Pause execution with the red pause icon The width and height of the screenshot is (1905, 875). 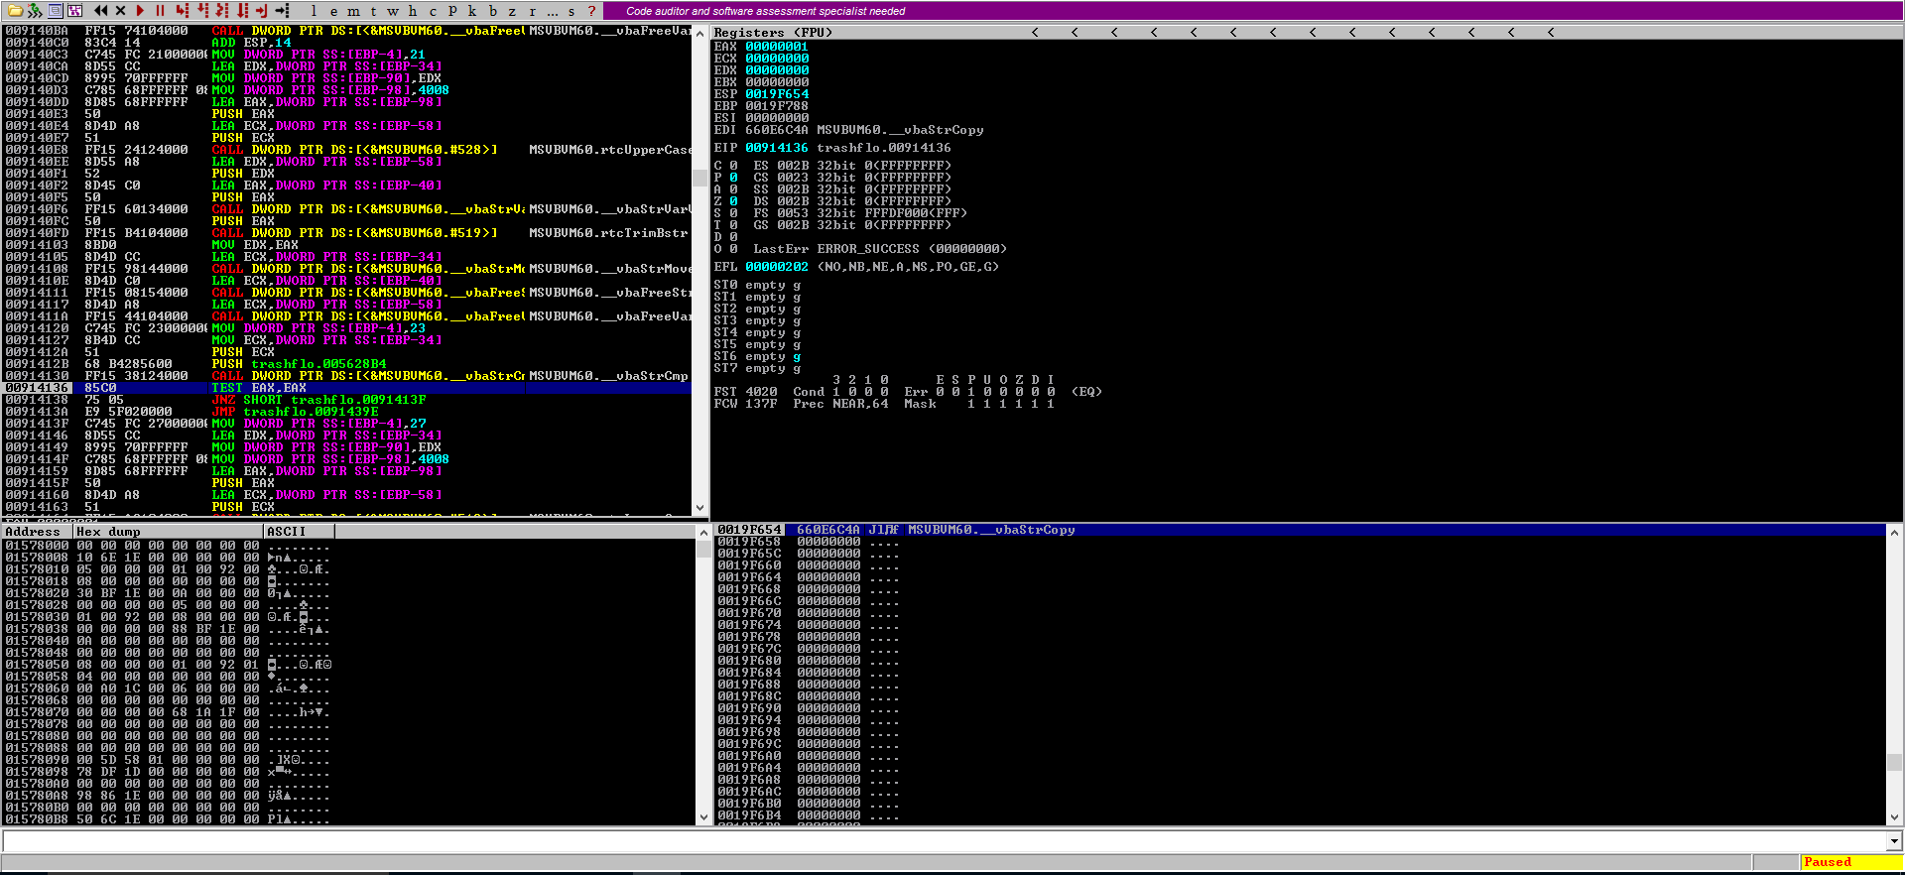tap(160, 11)
